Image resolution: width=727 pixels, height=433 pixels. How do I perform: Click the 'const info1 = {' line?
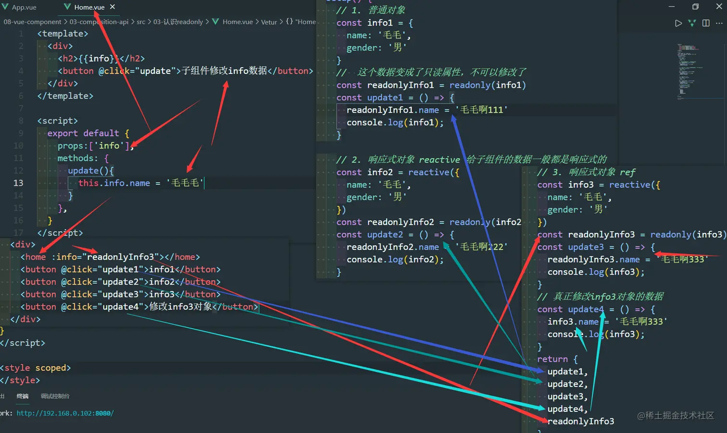click(x=375, y=23)
